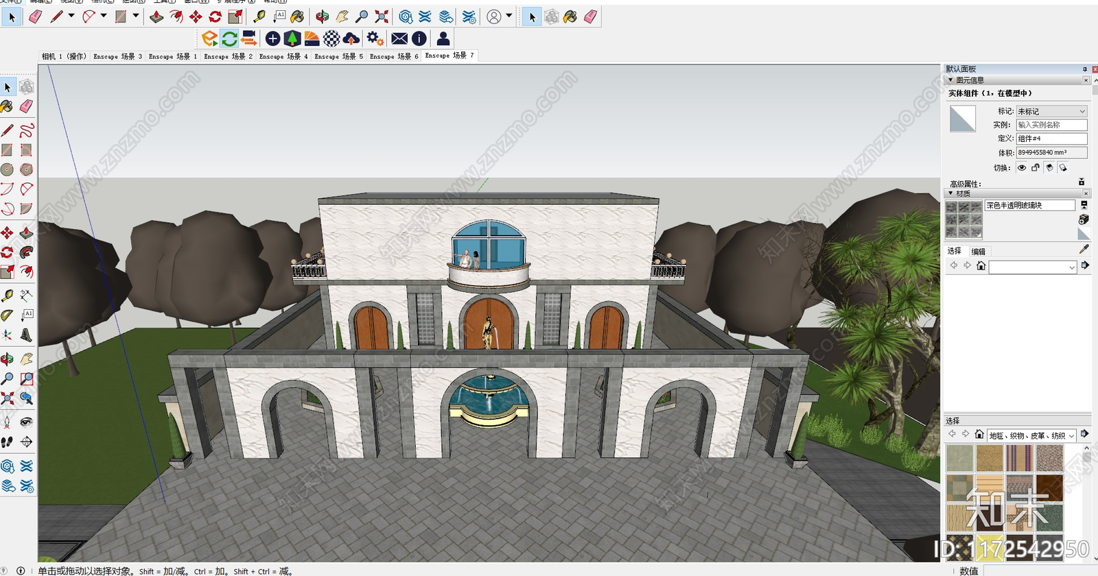The width and height of the screenshot is (1098, 576).
Task: Switch to Enscape 场景 5 tab
Action: (x=339, y=56)
